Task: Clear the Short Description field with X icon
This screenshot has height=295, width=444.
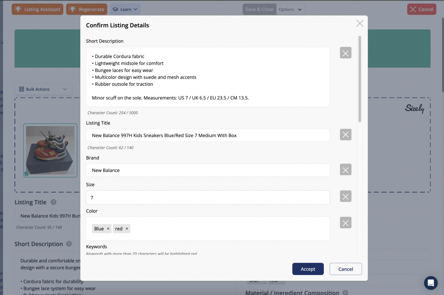Action: (x=346, y=53)
